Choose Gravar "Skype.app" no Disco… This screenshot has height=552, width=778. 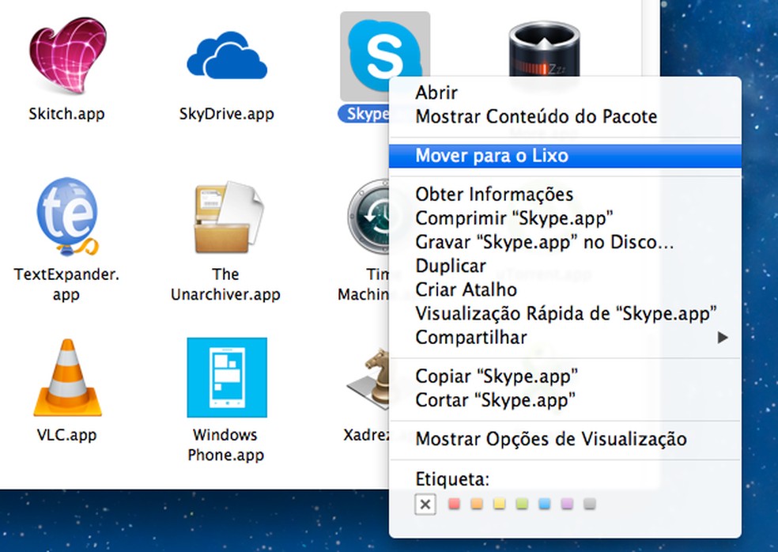[565, 242]
